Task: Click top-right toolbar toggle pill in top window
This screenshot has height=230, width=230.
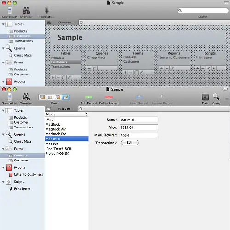Action: point(226,3)
